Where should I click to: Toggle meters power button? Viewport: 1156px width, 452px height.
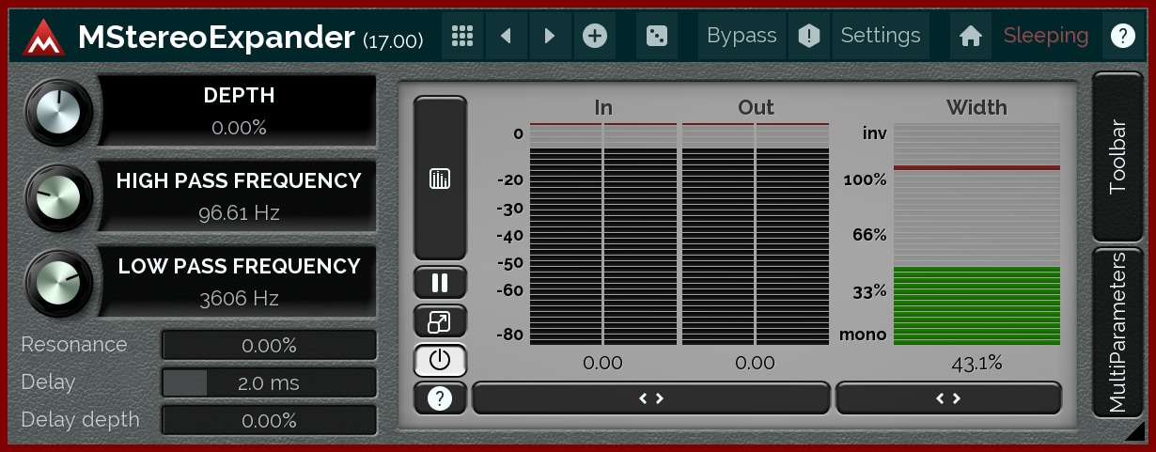click(x=440, y=360)
